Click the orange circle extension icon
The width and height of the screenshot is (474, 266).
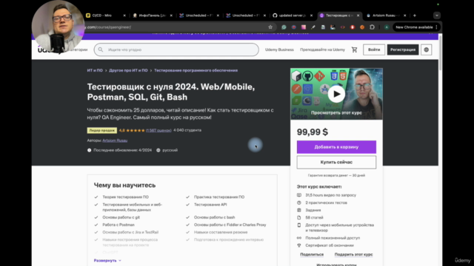[x=362, y=27]
